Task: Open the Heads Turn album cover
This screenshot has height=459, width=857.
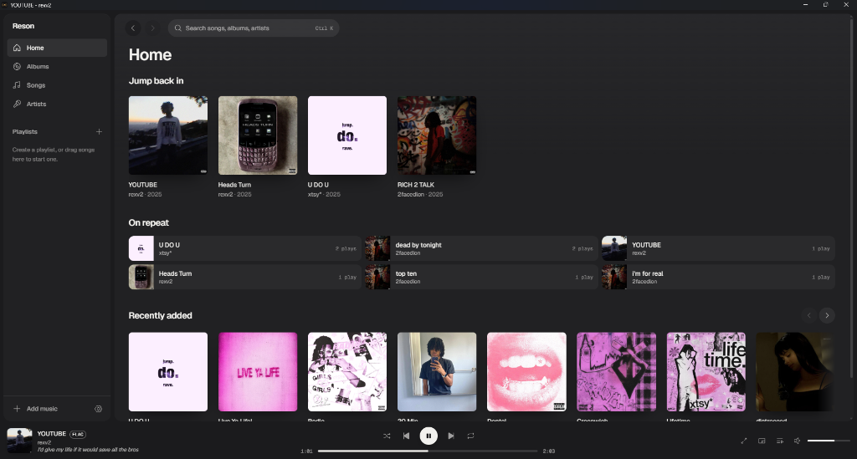Action: (258, 135)
